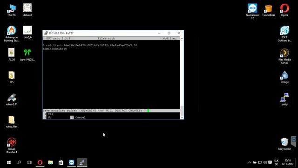The image size is (298, 168).
Task: Click the No option in nano prompt
Action: click(x=50, y=117)
